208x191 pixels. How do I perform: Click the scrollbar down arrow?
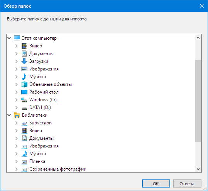[x=198, y=169]
